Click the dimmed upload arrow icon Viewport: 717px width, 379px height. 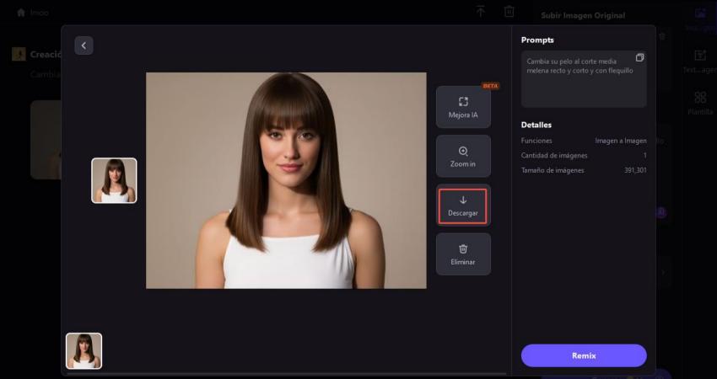point(480,12)
